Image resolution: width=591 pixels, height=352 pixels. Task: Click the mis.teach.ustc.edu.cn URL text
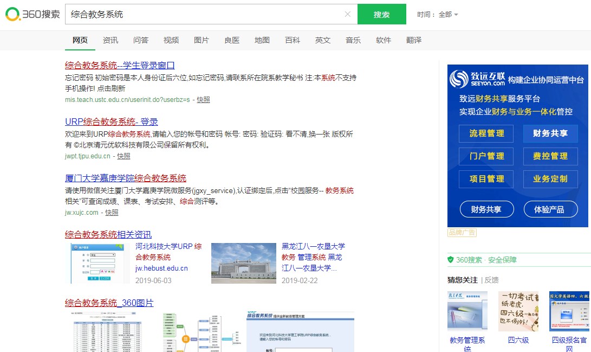(x=127, y=100)
